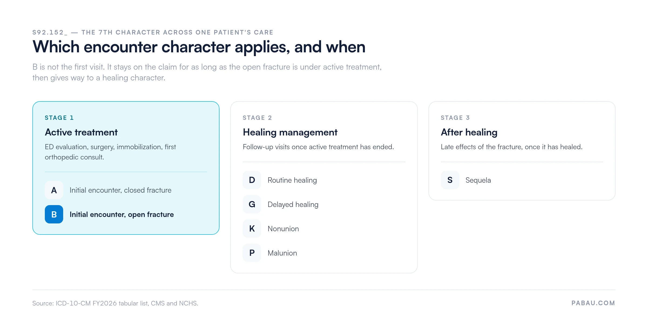This screenshot has width=648, height=333.
Task: Click the K nonunion badge
Action: point(252,229)
